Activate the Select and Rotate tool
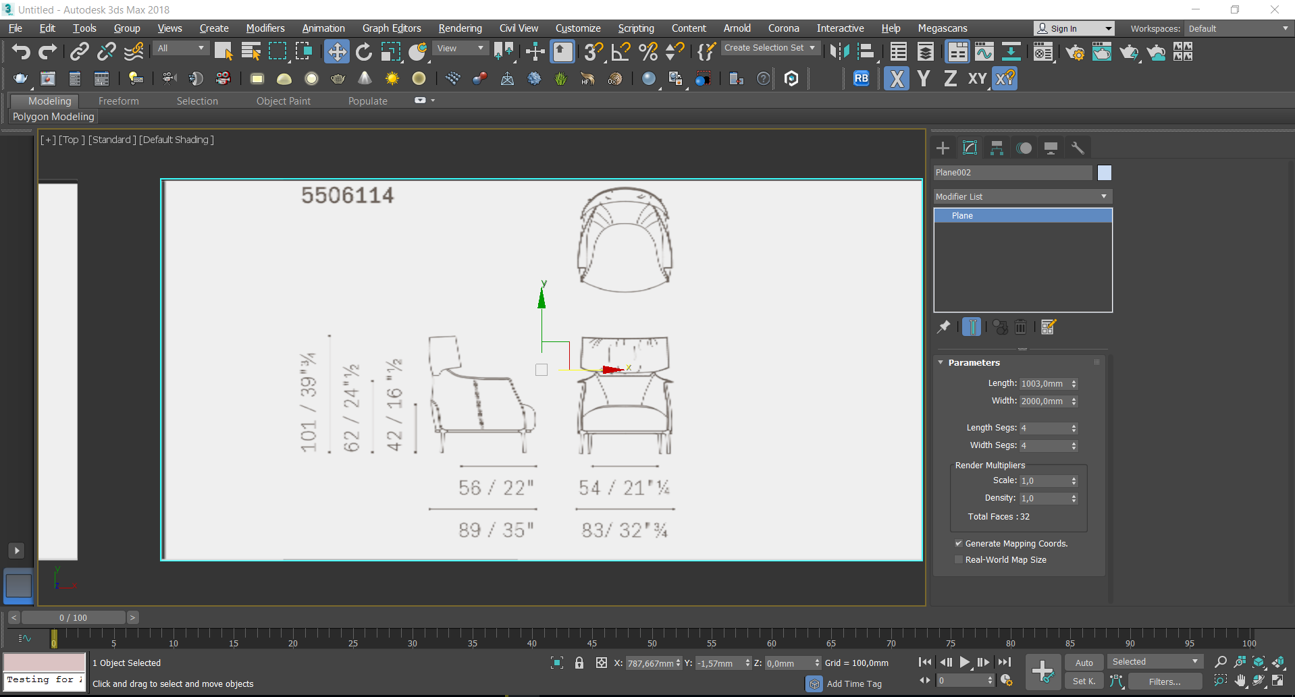Image resolution: width=1295 pixels, height=697 pixels. 364,52
